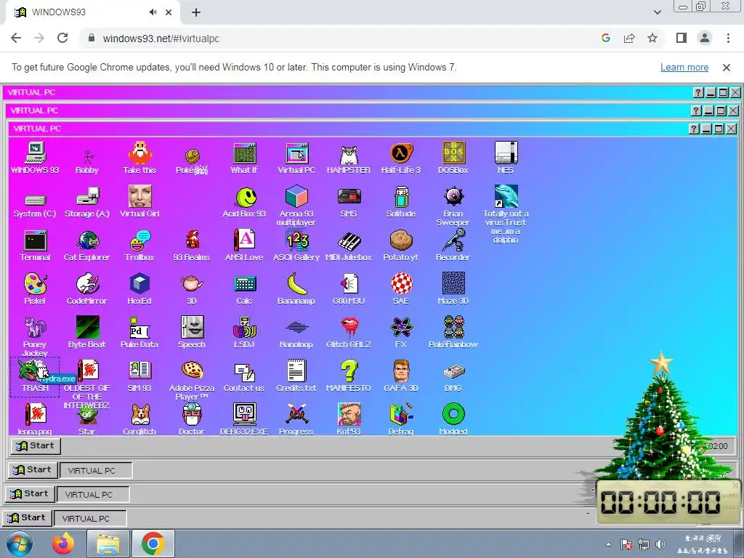The image size is (744, 558).
Task: Launch the Speech icon
Action: (192, 332)
